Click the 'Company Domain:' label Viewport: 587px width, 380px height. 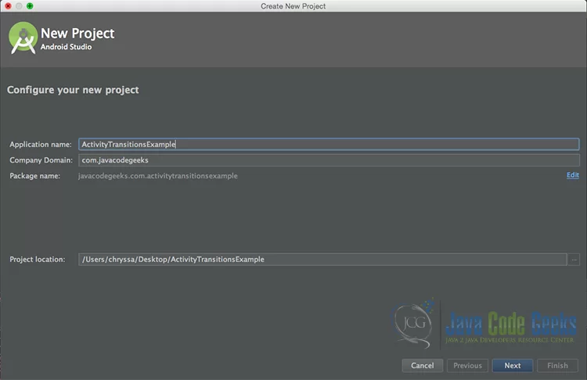41,160
